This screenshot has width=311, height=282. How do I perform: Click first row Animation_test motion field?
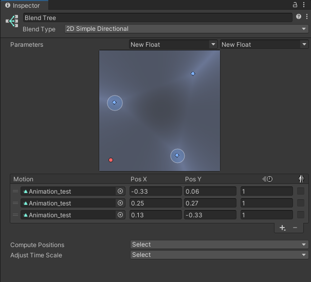[x=68, y=191]
